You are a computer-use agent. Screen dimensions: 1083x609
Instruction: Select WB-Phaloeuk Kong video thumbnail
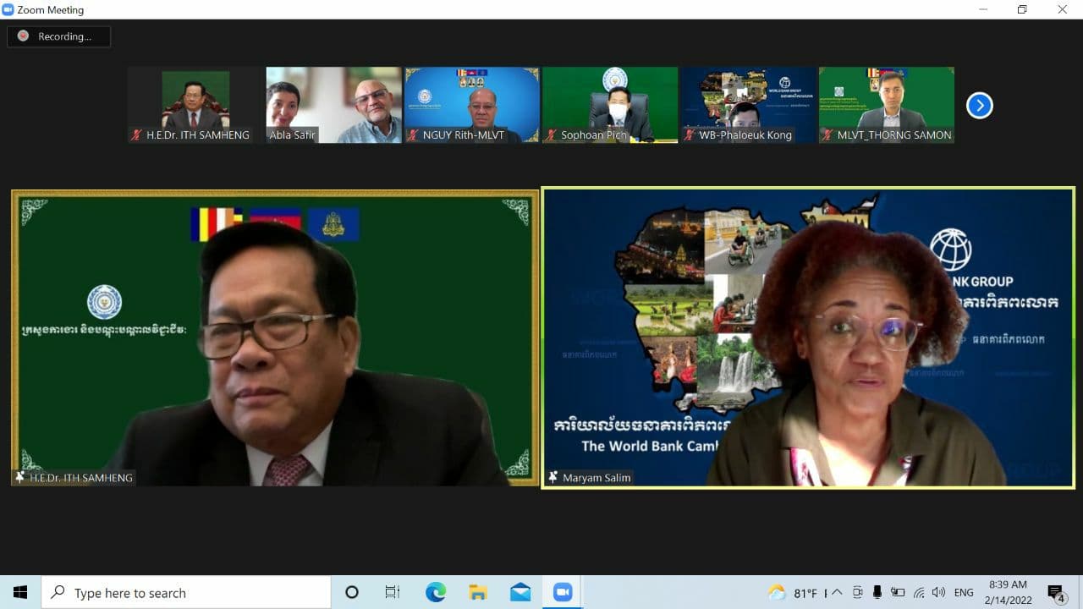tap(749, 105)
